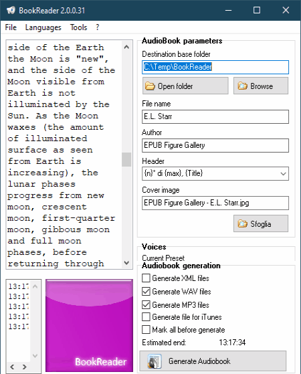Click the purple BookReader cover thumbnail
The height and width of the screenshot is (374, 301).
tap(89, 325)
